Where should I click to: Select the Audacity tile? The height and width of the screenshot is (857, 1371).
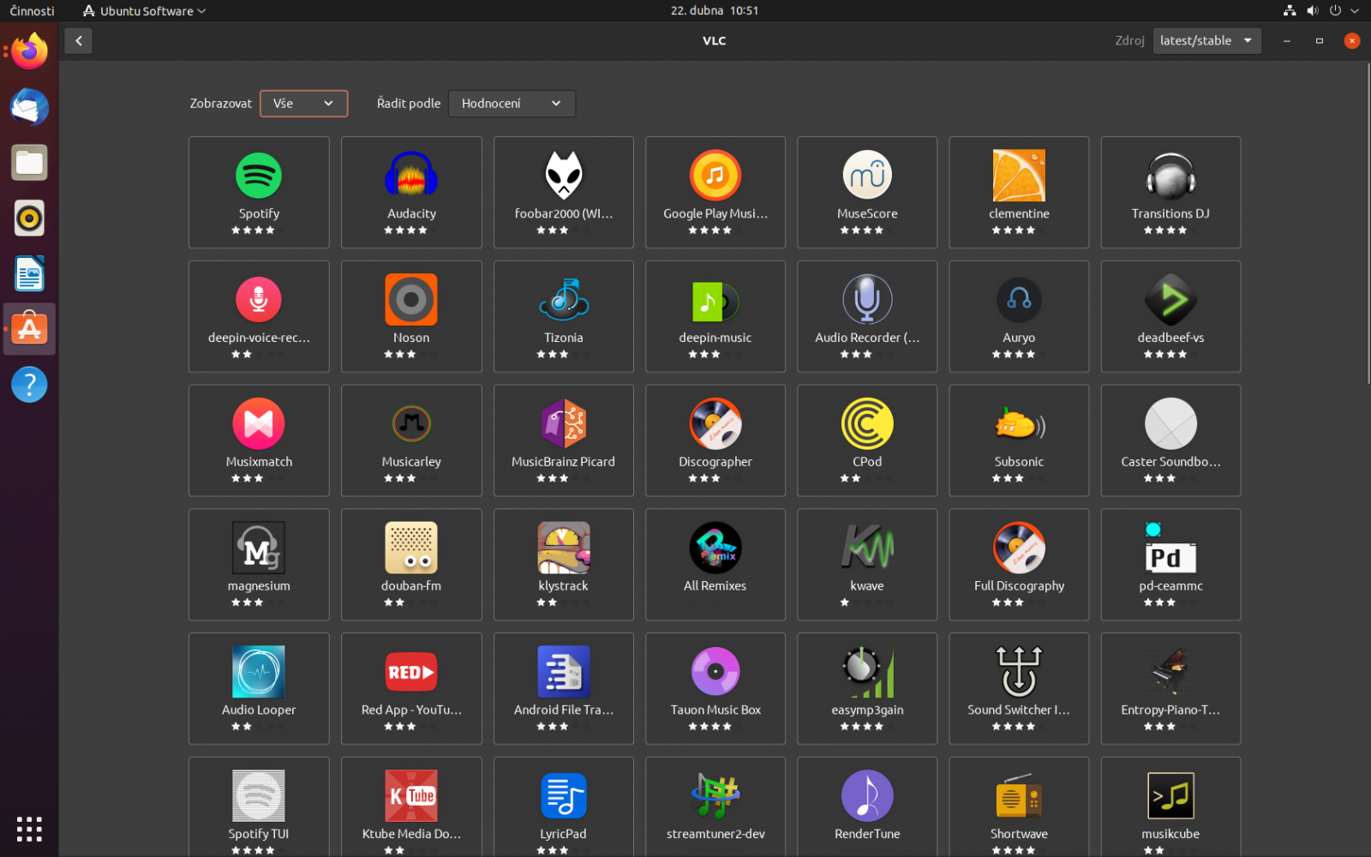411,192
